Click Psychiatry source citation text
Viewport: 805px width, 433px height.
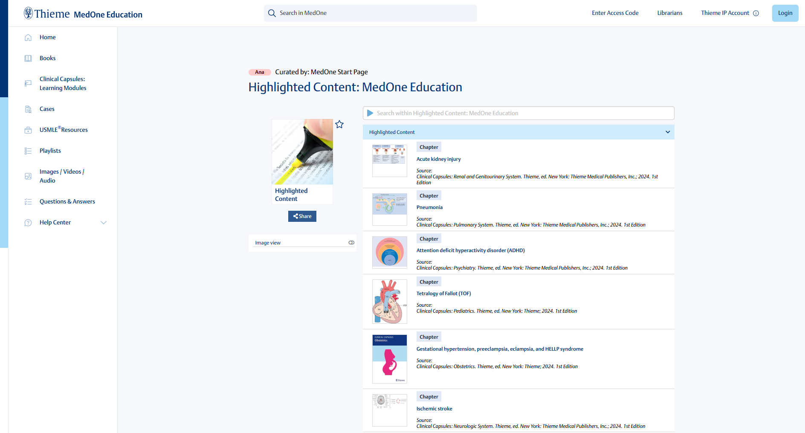522,268
